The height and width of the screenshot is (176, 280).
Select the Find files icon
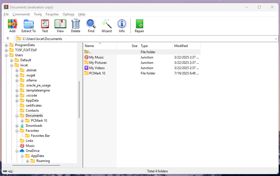pos(91,25)
